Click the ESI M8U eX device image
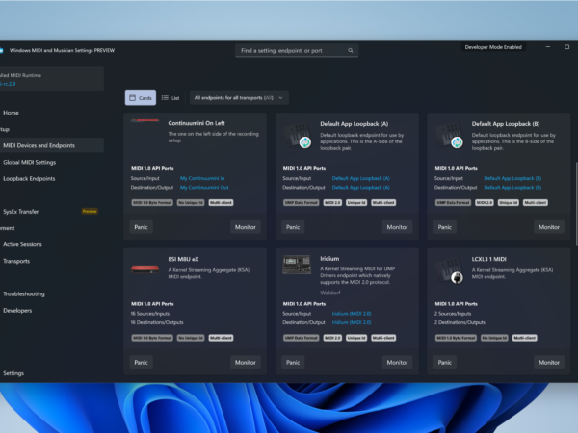 (144, 269)
